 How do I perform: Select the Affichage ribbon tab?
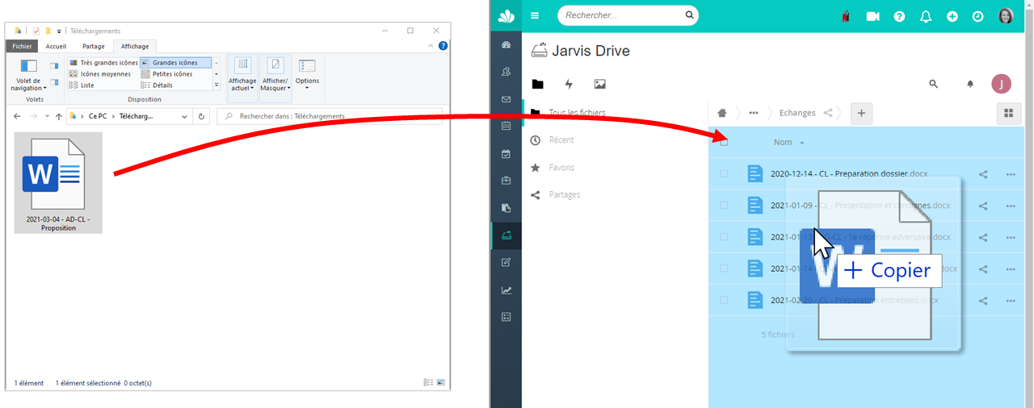(x=134, y=47)
